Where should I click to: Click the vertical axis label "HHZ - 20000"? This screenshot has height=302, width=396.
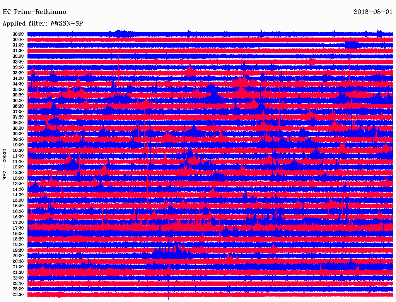click(x=5, y=164)
